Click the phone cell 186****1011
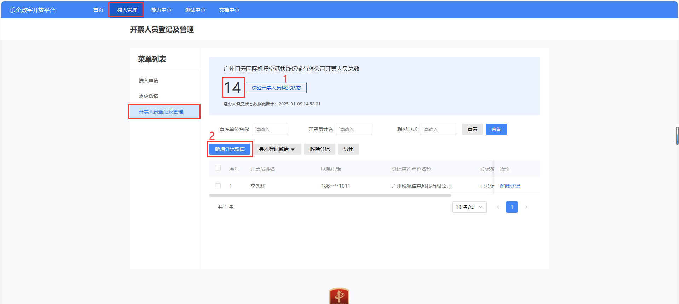Screen dimensions: 679x304 [x=336, y=186]
